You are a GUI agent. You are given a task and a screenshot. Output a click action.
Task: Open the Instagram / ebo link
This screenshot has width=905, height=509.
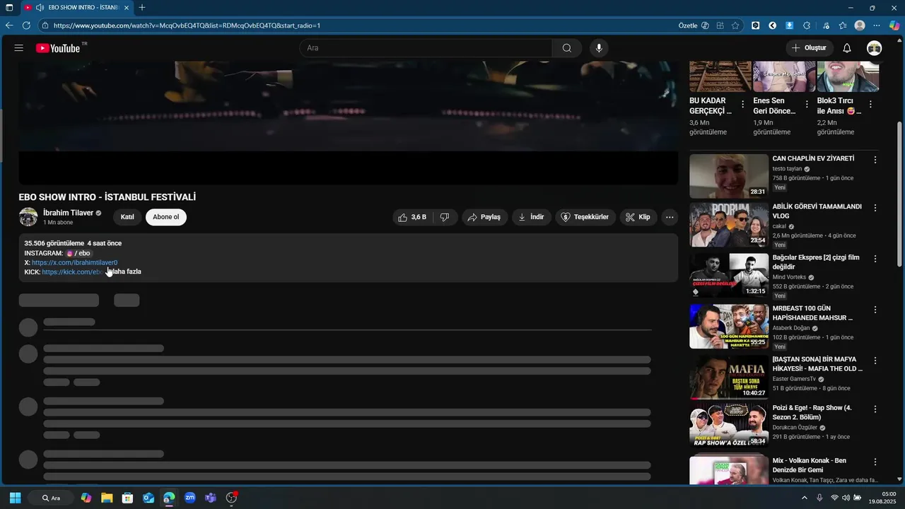(x=78, y=253)
